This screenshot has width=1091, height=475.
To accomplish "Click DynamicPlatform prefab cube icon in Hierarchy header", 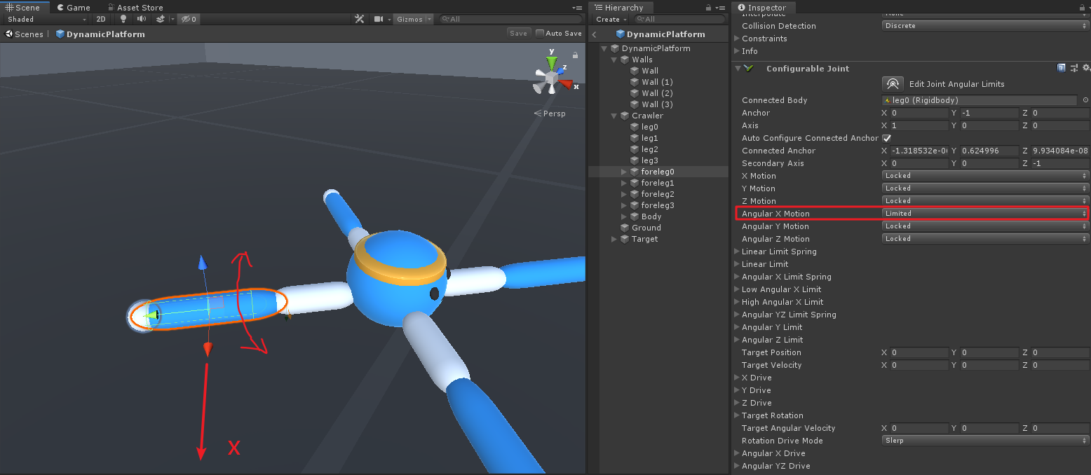I will (620, 34).
